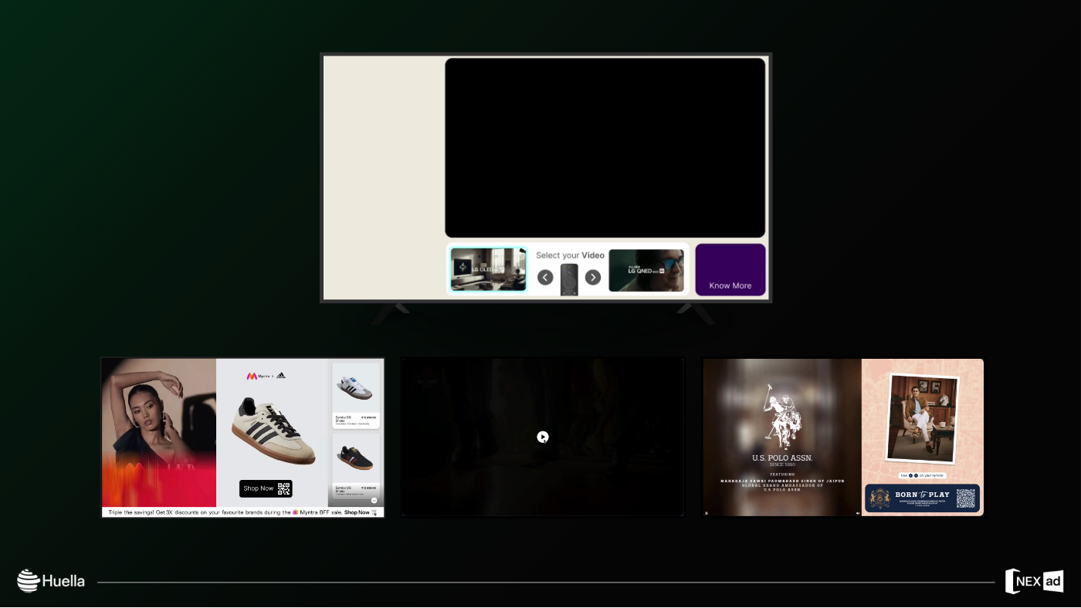Image resolution: width=1081 pixels, height=608 pixels.
Task: Select the LG OLED video thumbnail
Action: tap(489, 269)
